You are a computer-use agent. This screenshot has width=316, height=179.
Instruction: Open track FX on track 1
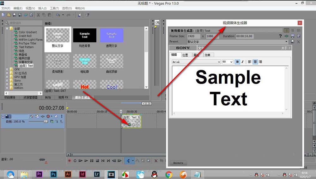tap(43, 116)
